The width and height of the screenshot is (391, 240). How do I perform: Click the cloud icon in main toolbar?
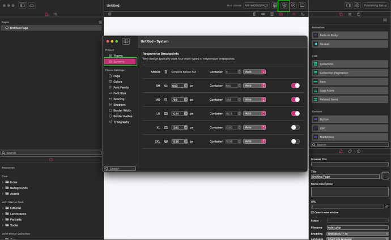tap(32, 6)
